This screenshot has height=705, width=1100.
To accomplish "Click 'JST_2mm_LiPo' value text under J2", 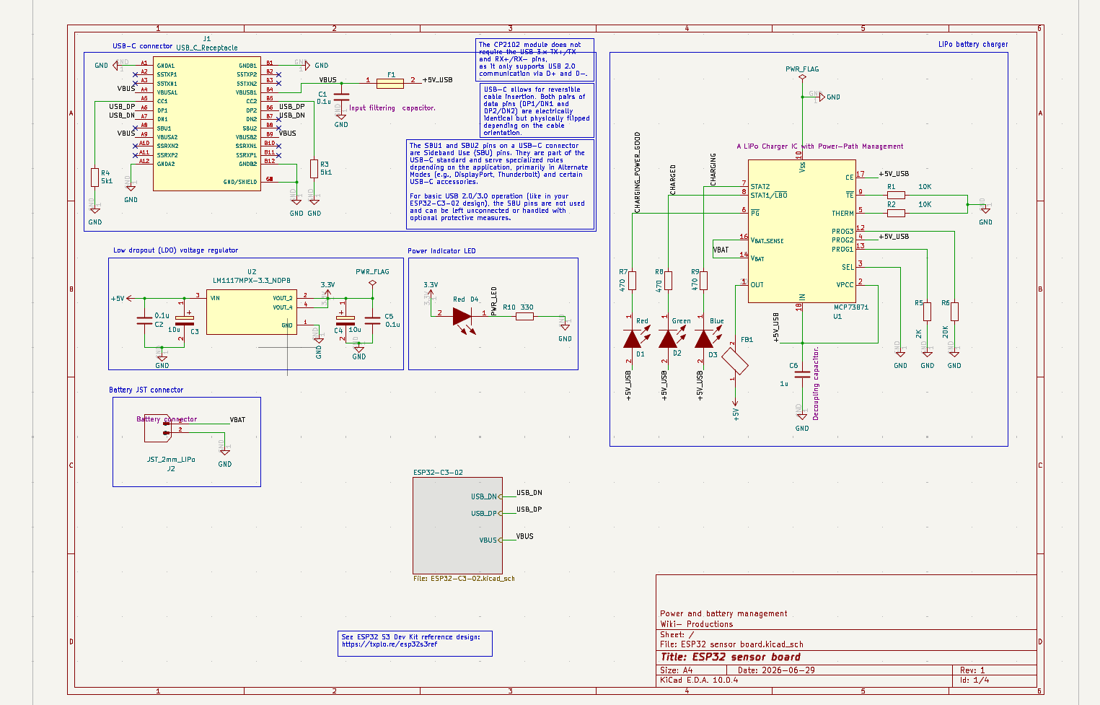I will pos(171,459).
